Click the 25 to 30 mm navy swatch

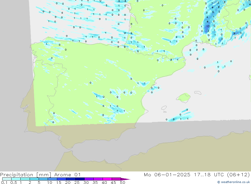[80, 179]
